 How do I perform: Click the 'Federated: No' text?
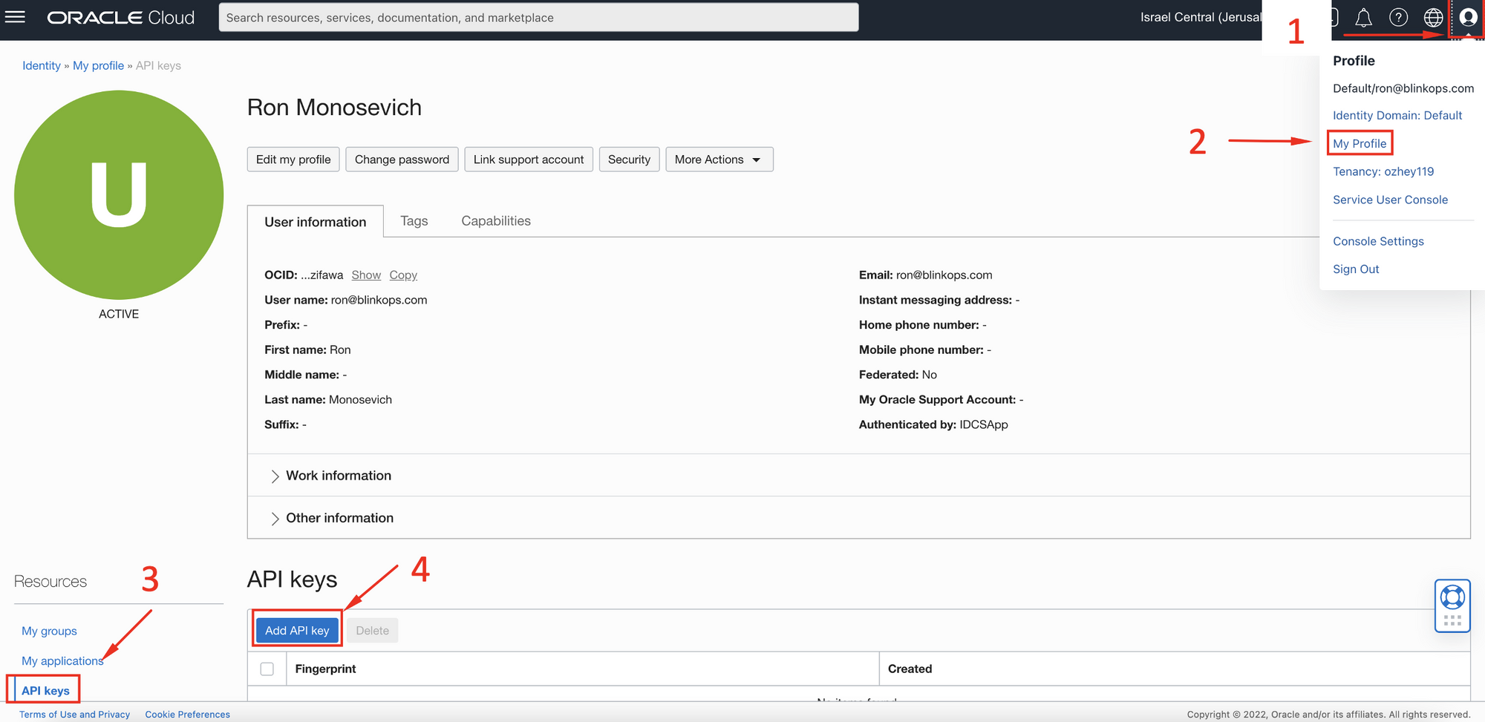coord(898,375)
